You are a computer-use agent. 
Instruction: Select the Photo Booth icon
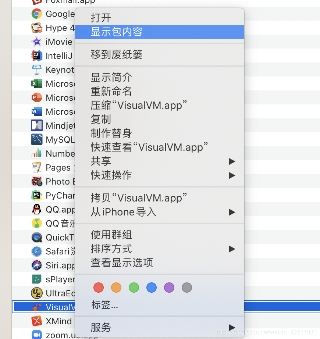coord(37,181)
